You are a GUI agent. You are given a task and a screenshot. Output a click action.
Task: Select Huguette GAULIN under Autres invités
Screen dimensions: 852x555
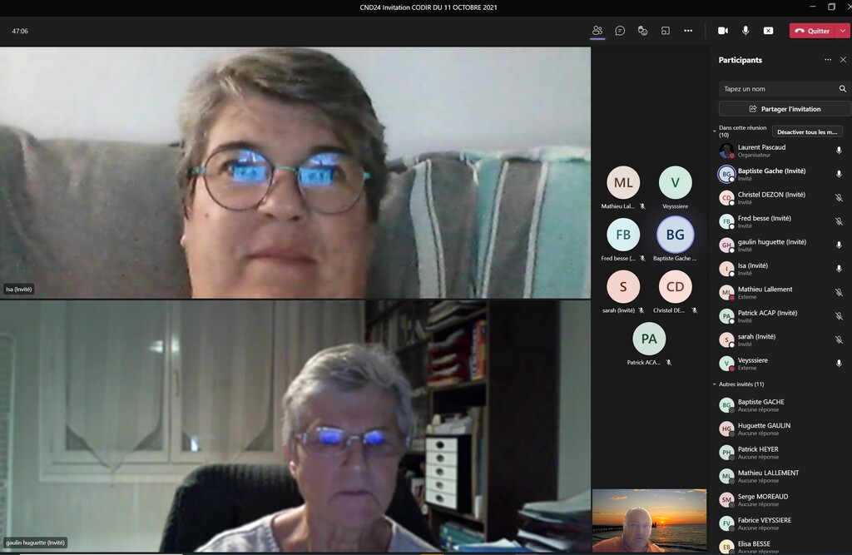click(x=764, y=426)
